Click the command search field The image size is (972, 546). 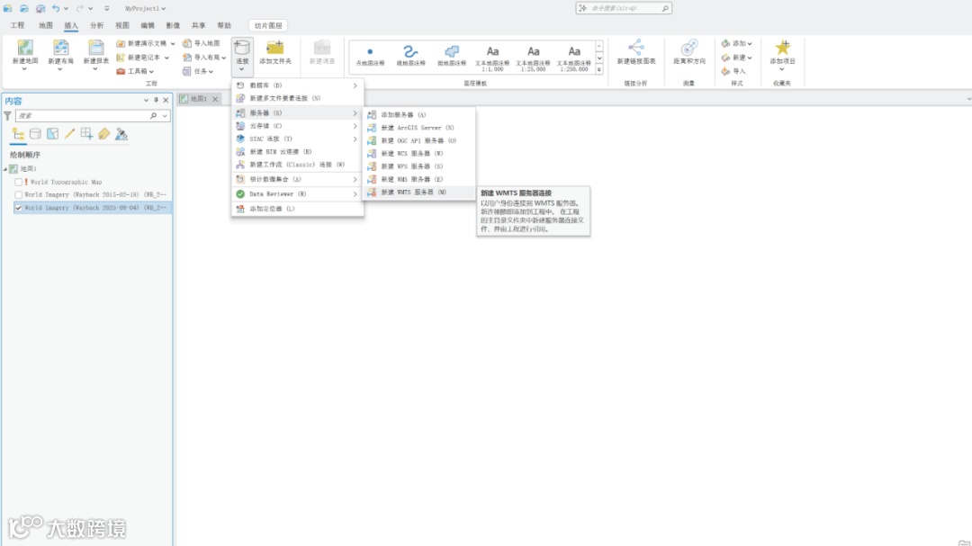624,8
